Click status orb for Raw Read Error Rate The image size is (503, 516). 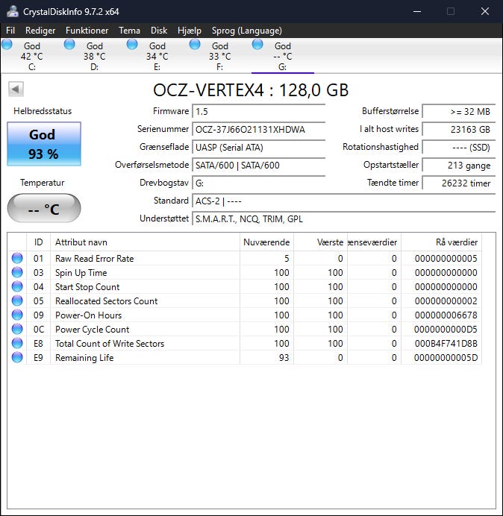point(17,258)
